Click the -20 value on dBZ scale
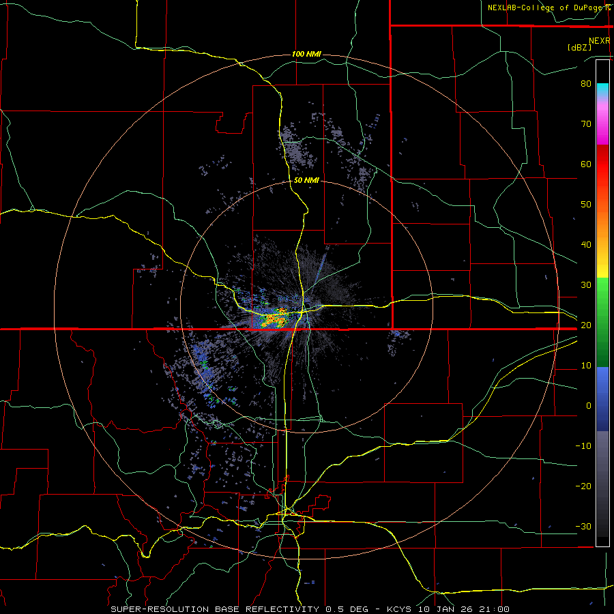Screen dimensions: 614x614 tap(583, 486)
